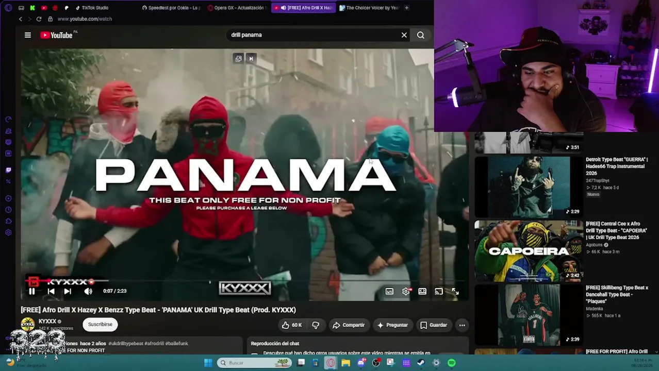
Task: Open Discord from the taskbar
Action: coord(361,363)
